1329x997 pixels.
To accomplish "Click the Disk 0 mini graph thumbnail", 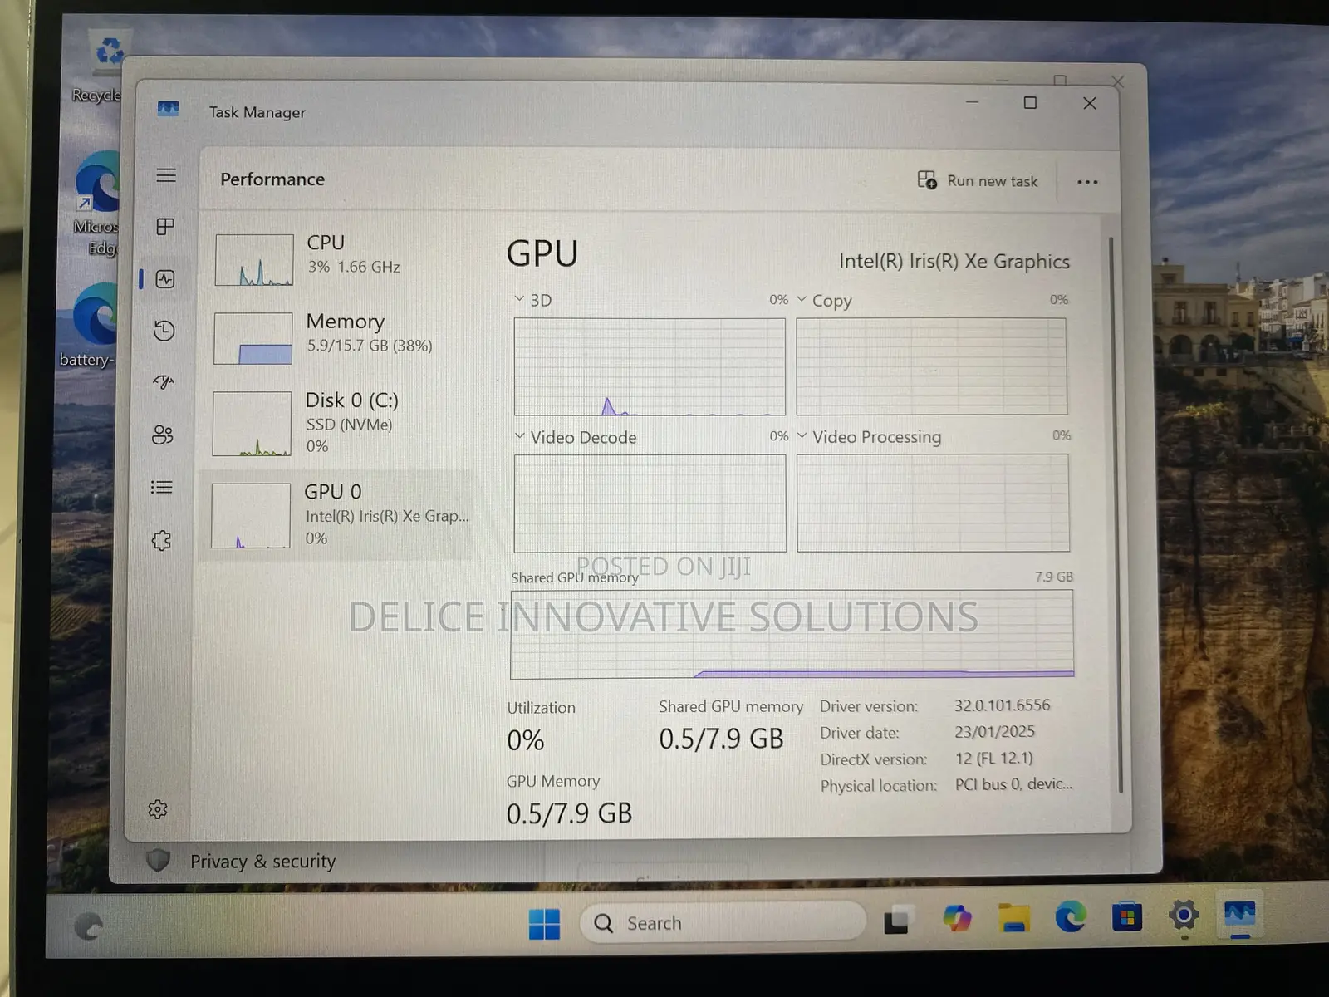I will (x=252, y=424).
